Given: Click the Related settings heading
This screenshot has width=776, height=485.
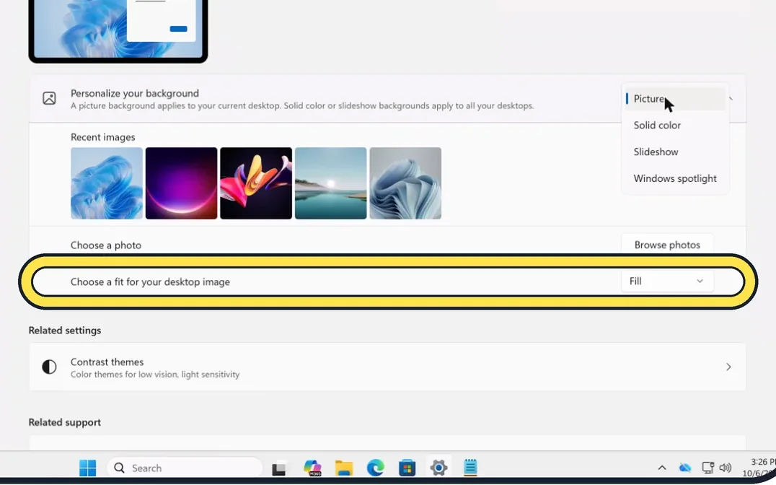Looking at the screenshot, I should point(65,331).
